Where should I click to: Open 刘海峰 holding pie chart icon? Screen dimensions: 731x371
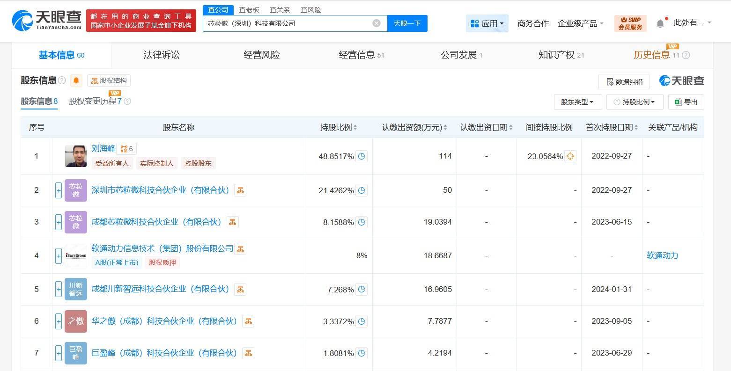(362, 156)
